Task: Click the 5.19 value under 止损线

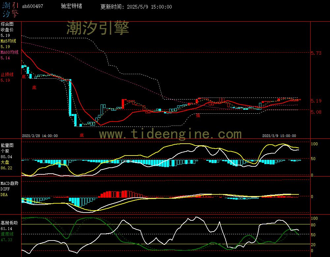Action: pyautogui.click(x=5, y=80)
